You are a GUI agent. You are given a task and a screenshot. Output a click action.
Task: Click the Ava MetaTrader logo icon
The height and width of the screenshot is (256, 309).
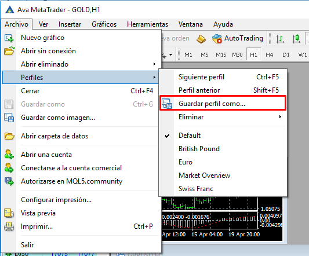point(10,10)
